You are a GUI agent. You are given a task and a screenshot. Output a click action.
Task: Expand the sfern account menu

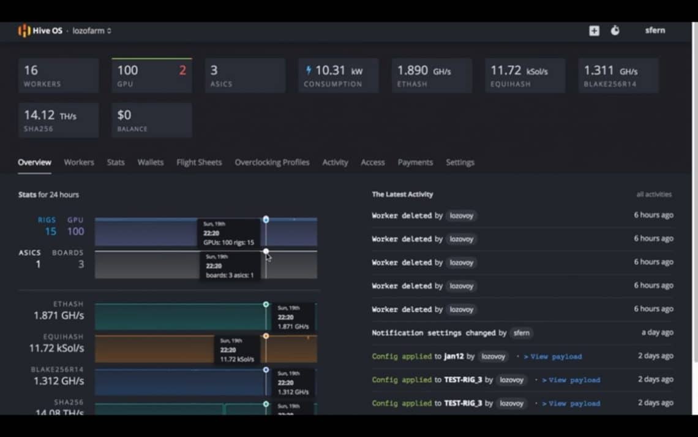click(655, 30)
